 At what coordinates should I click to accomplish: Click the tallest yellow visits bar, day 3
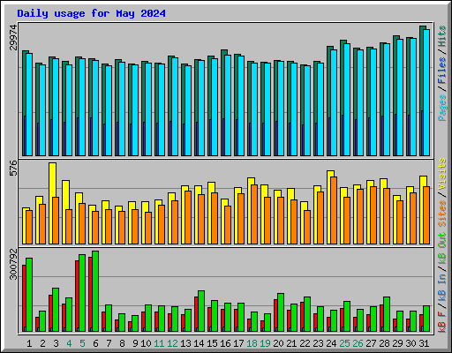[53, 203]
